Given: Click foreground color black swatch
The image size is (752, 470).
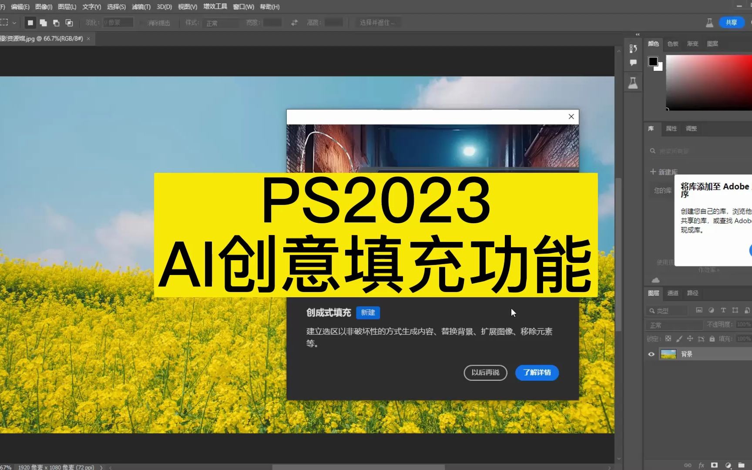Looking at the screenshot, I should (x=653, y=61).
